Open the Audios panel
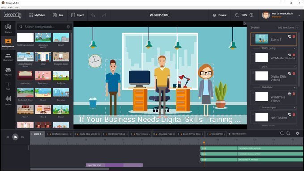 coord(8,100)
